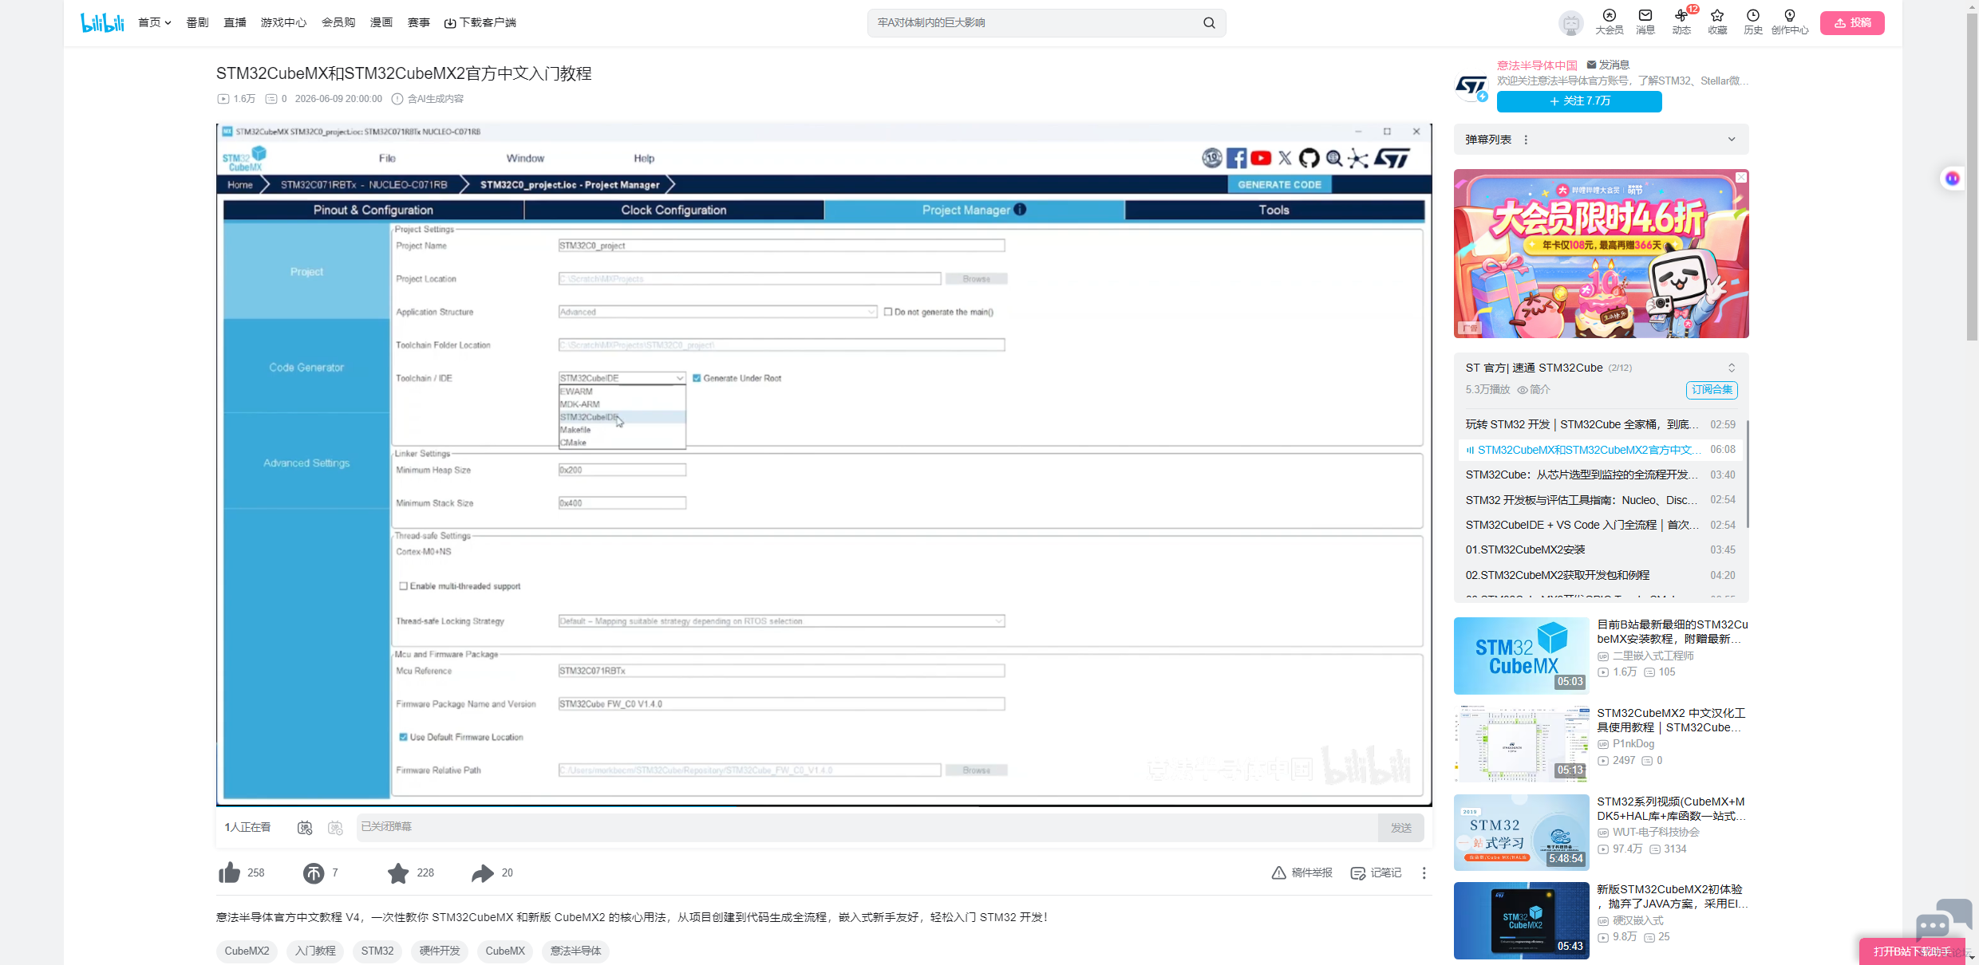1979x965 pixels.
Task: Click the page vertical scrollbar
Action: click(1972, 175)
